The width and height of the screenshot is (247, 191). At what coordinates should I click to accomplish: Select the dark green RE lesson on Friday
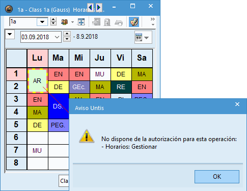click(121, 87)
